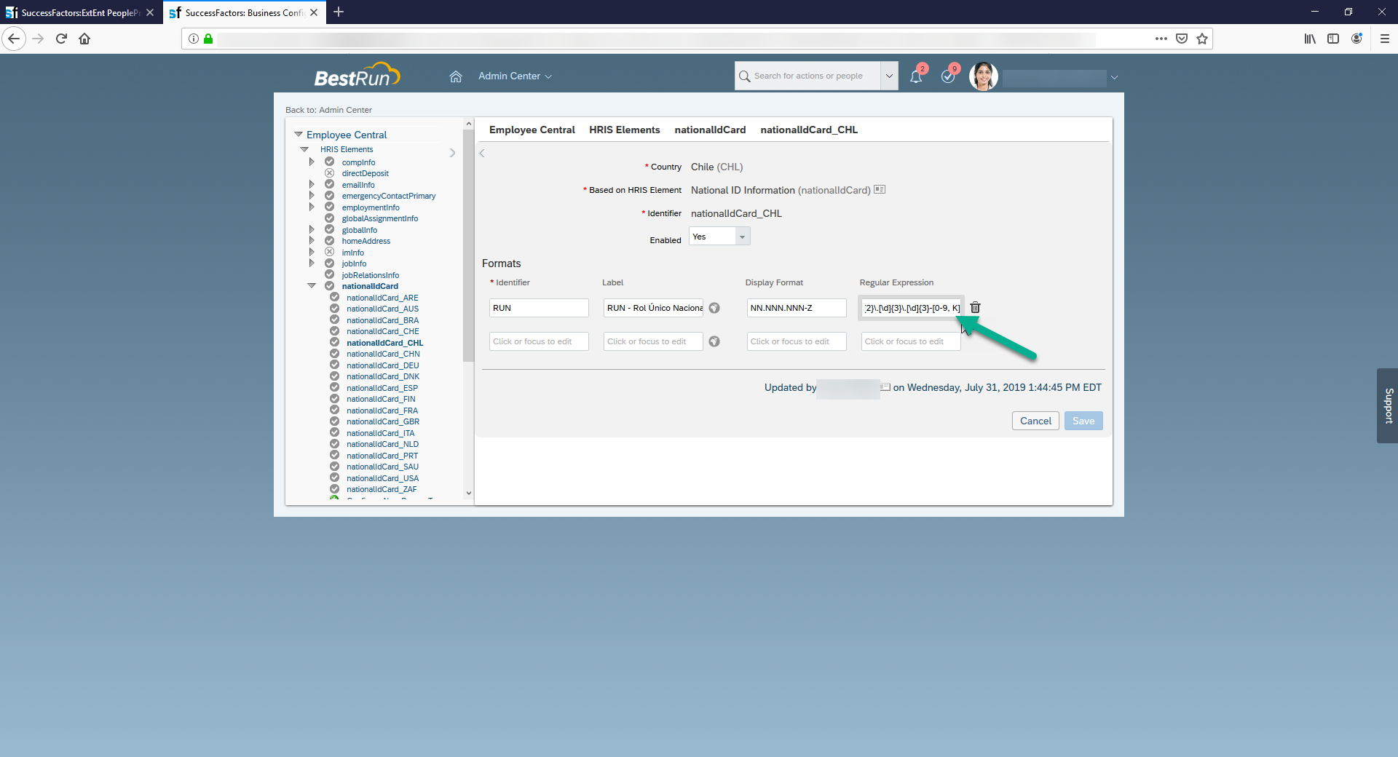Open the Admin Center dropdown menu

(x=515, y=76)
